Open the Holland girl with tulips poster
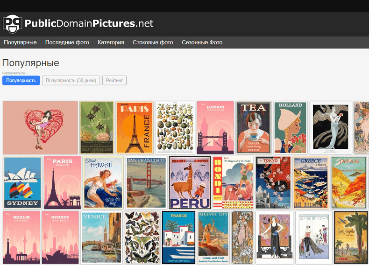The width and height of the screenshot is (369, 265). pyautogui.click(x=290, y=128)
